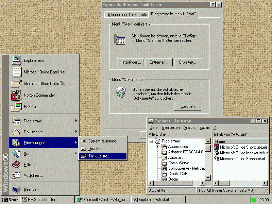The width and height of the screenshot is (272, 204).
Task: Open the Datei menu in Explorer
Action: click(x=154, y=128)
